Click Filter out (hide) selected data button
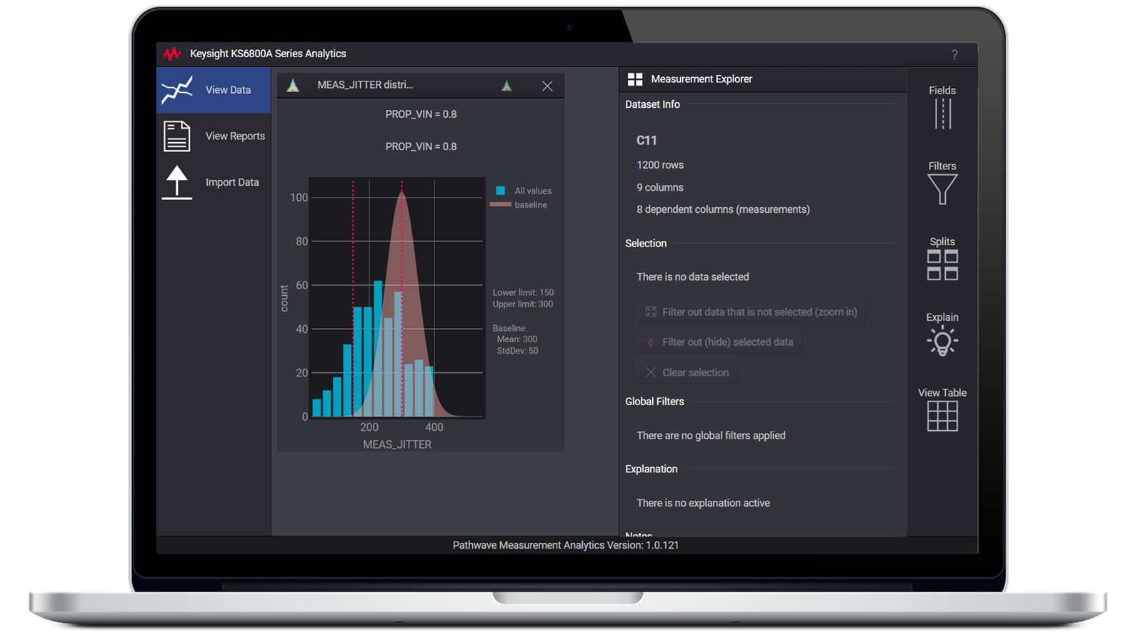 tap(719, 342)
